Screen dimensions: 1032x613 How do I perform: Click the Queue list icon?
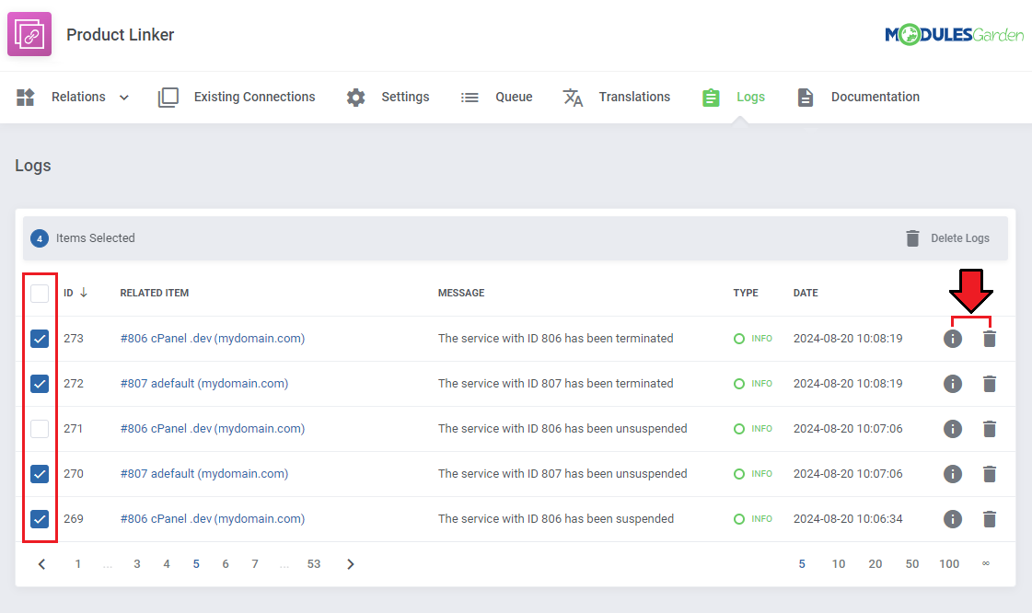pos(470,98)
